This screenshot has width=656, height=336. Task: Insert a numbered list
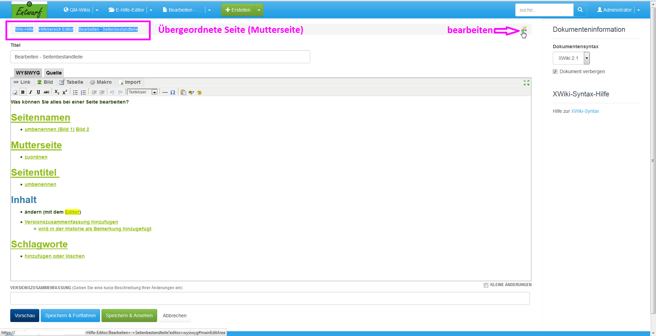point(83,92)
